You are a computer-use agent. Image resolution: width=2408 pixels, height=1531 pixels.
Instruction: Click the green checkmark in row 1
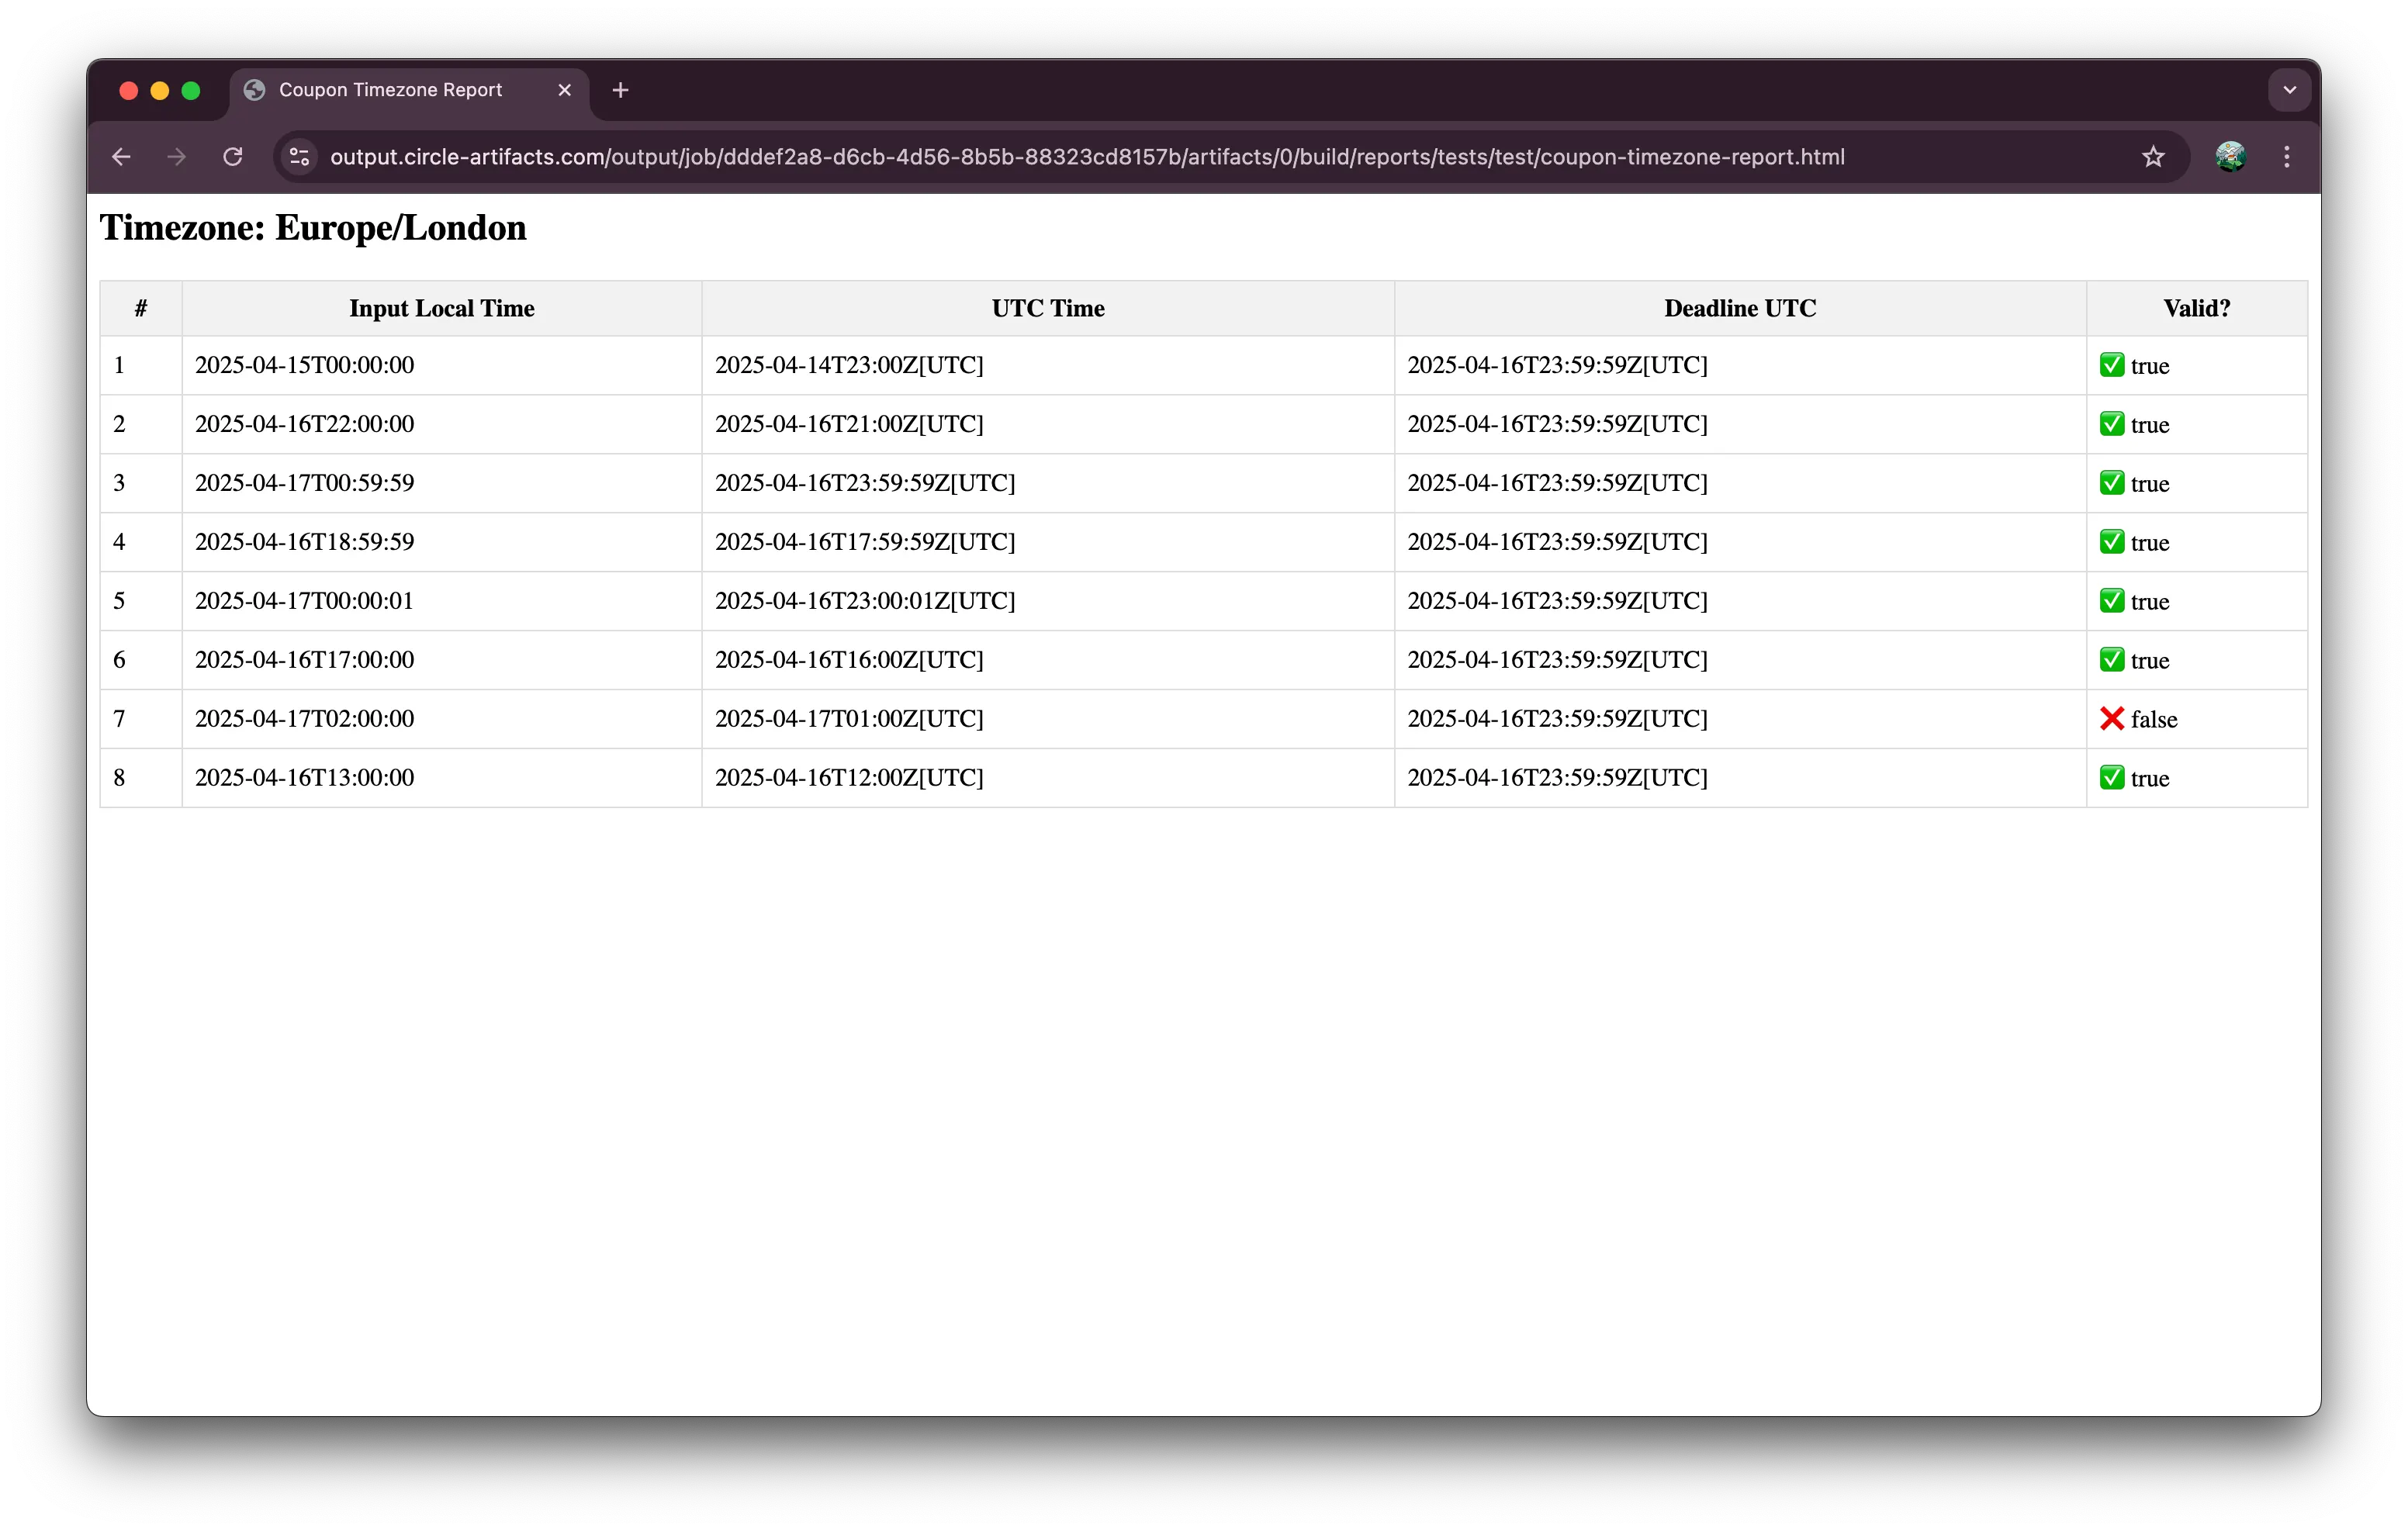(x=2112, y=365)
